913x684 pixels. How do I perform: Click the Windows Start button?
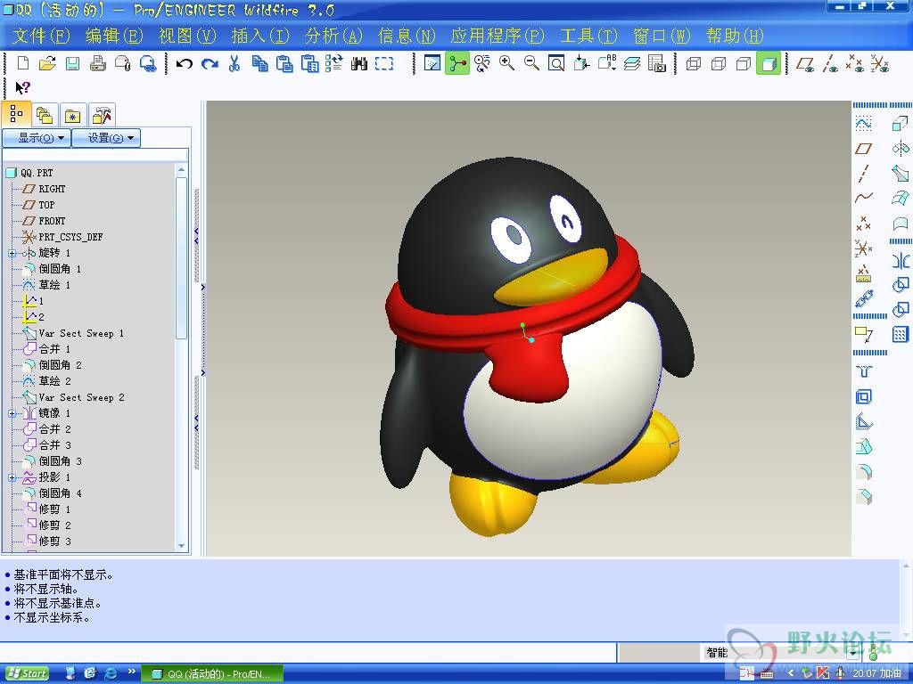28,673
